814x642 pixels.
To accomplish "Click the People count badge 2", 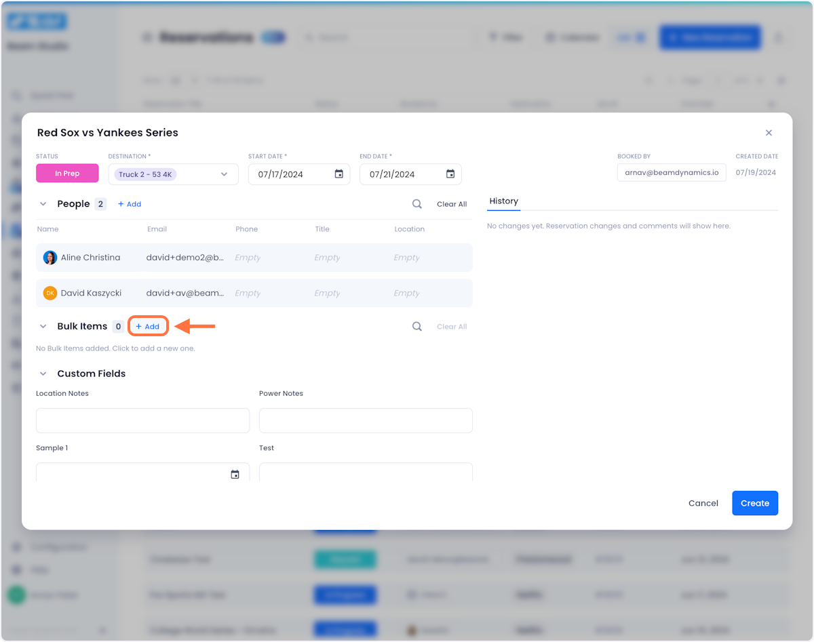I will pos(100,204).
